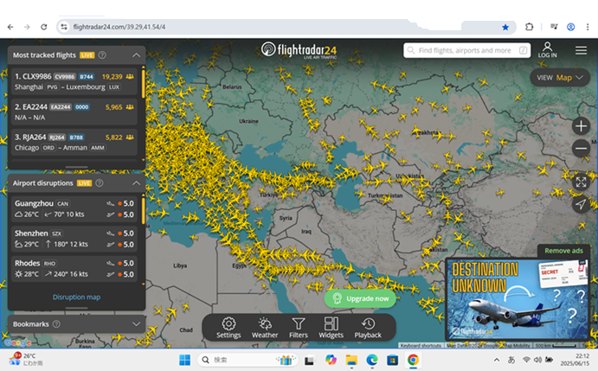Click the browser address bar URL

coord(119,27)
